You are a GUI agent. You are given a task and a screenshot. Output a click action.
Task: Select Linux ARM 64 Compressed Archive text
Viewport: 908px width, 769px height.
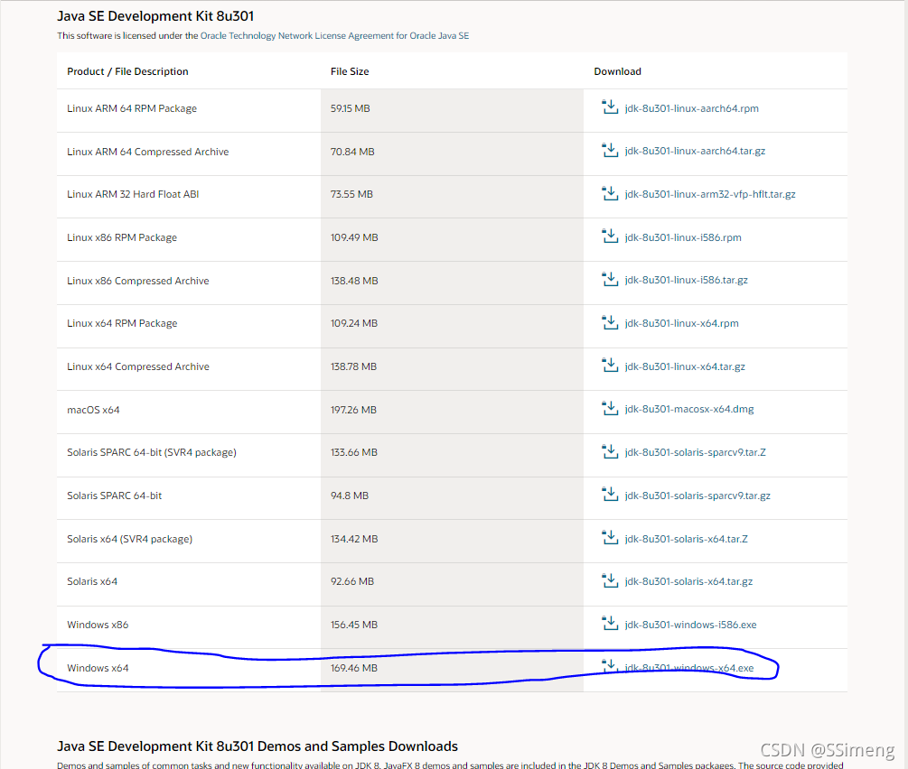click(x=147, y=153)
